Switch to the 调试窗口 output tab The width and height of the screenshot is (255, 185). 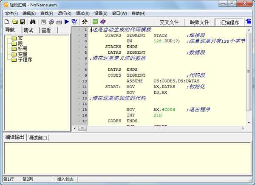(37, 138)
